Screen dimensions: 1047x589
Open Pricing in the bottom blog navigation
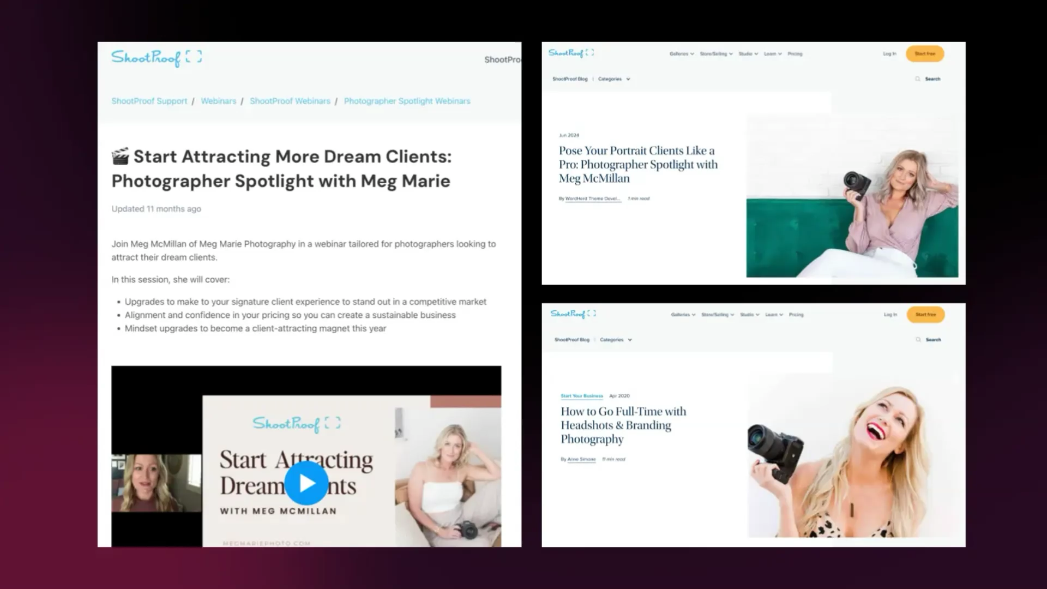(796, 315)
